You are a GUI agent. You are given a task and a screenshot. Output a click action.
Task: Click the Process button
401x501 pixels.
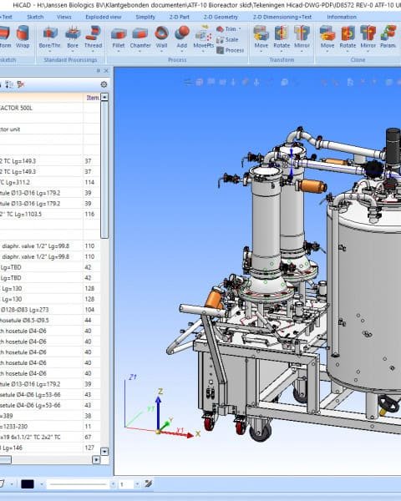pos(230,50)
